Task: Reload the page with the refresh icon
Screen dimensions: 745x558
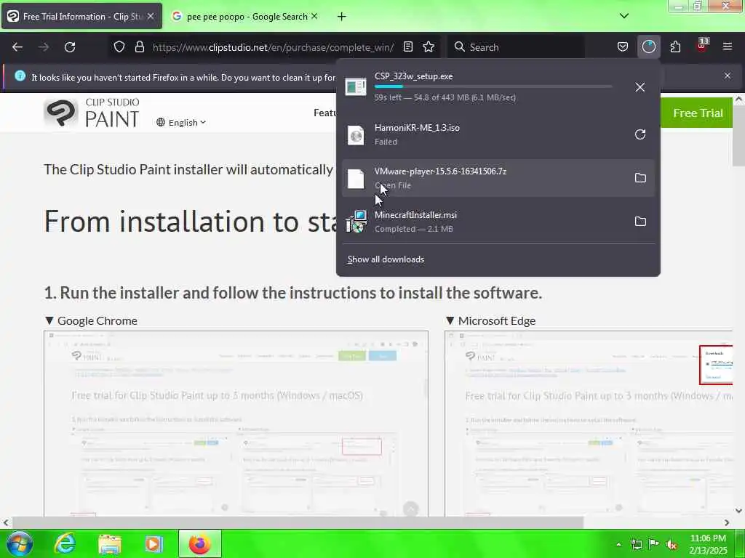Action: (x=70, y=47)
